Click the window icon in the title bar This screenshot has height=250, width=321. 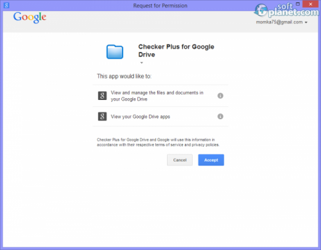pos(6,5)
